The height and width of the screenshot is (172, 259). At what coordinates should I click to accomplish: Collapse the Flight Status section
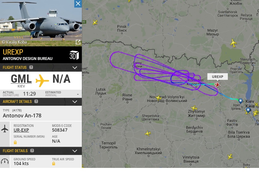pyautogui.click(x=75, y=68)
